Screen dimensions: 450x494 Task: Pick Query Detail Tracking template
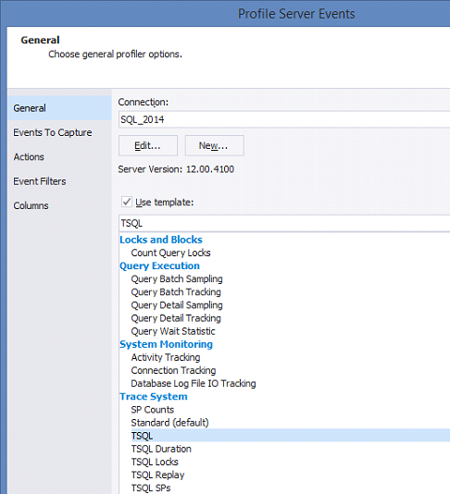tap(176, 318)
